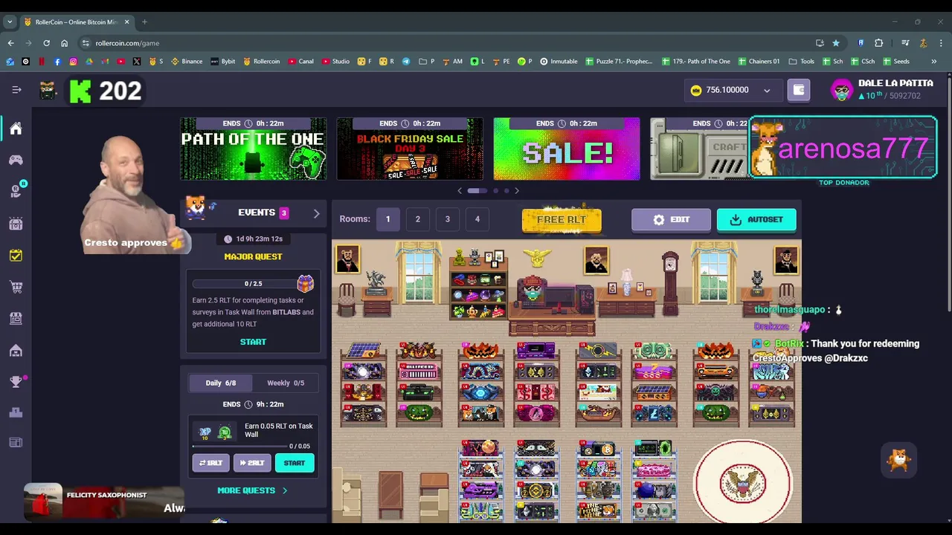
Task: Expand the overflow bookmarks chevron
Action: [934, 62]
